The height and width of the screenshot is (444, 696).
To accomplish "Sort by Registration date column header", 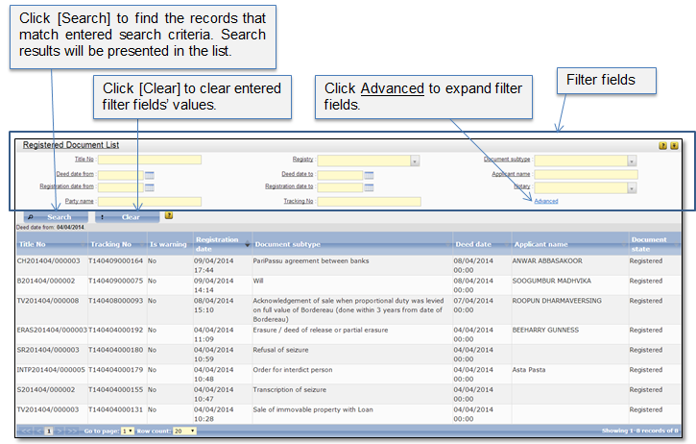I will [x=221, y=243].
